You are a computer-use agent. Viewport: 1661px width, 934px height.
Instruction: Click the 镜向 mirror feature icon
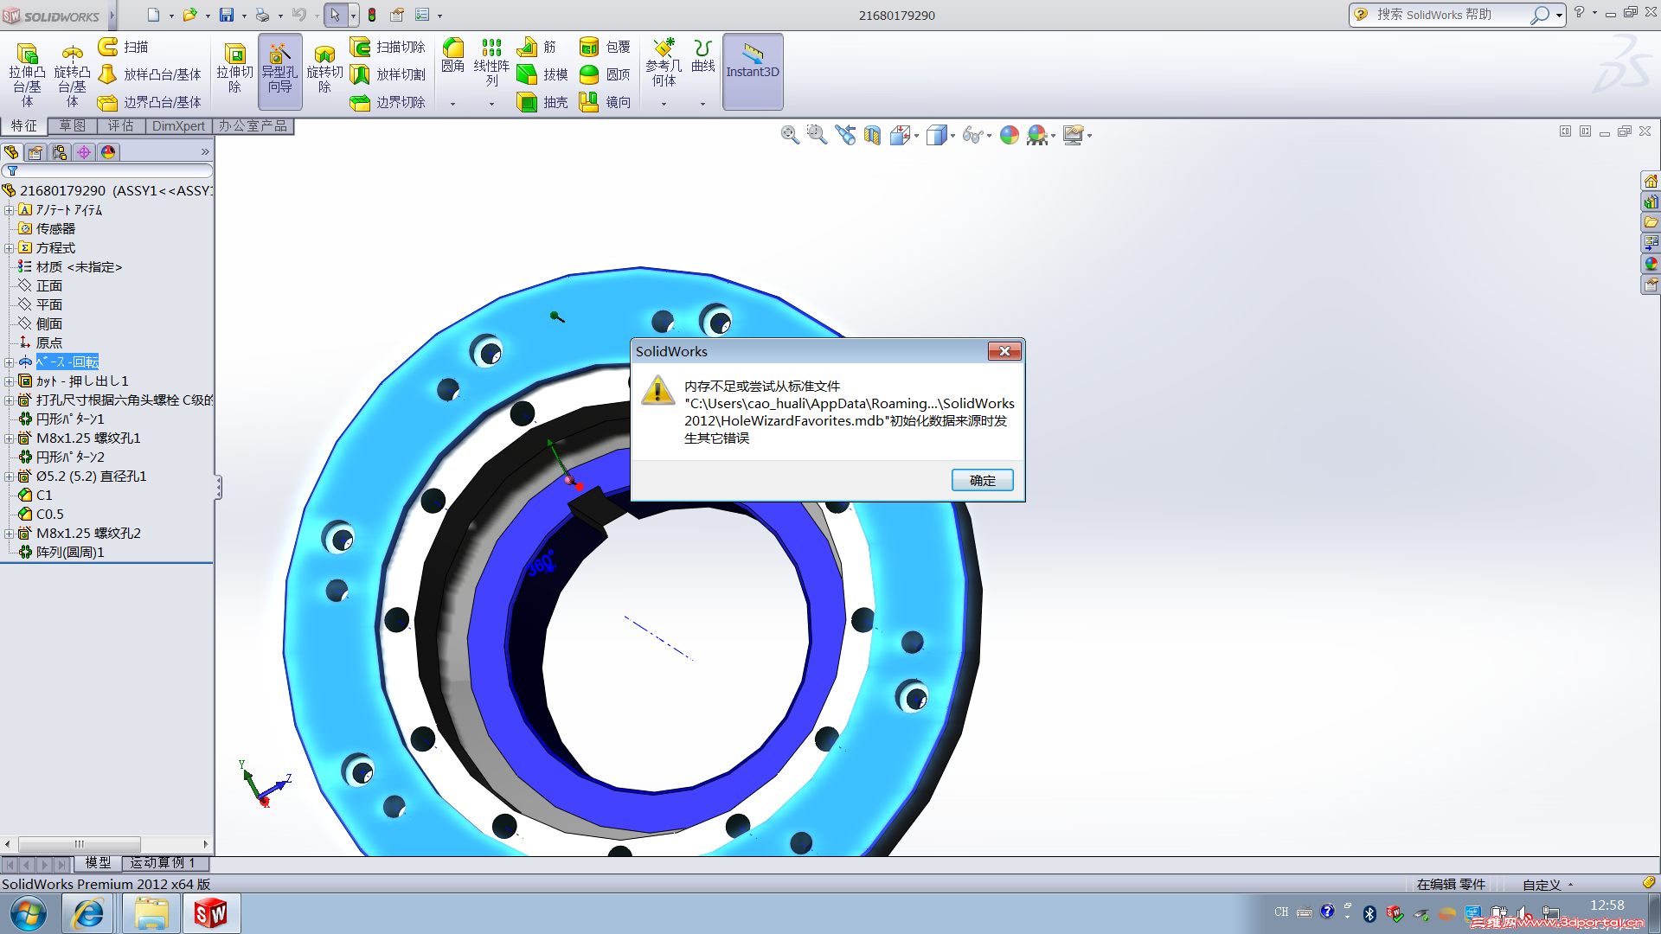coord(589,102)
